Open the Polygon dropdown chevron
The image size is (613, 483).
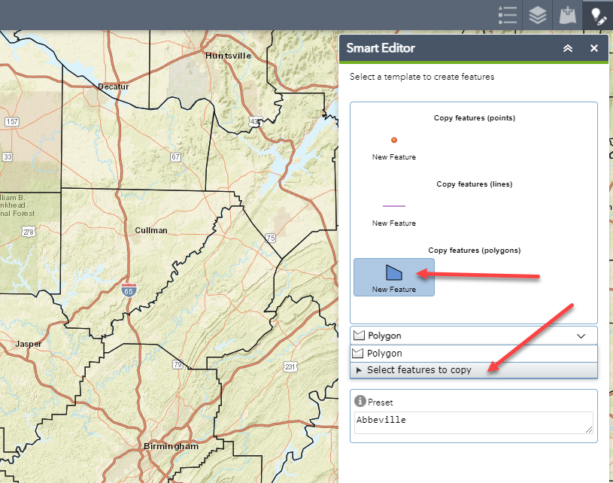click(x=581, y=335)
